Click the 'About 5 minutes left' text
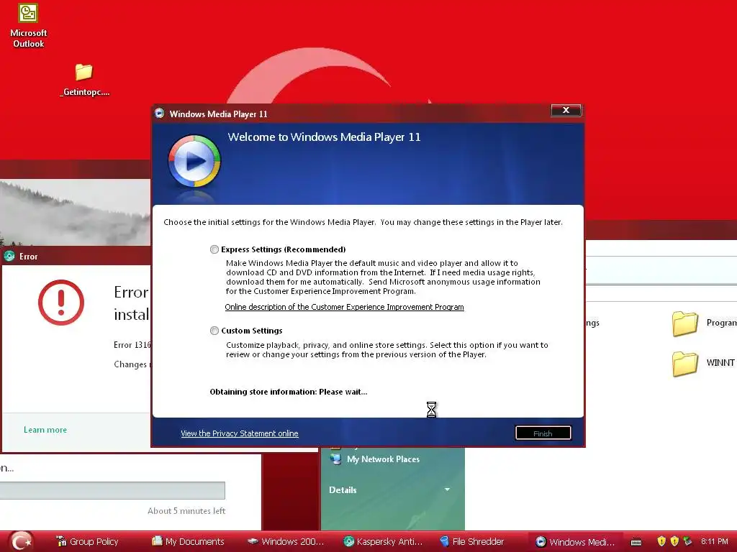Viewport: 737px width, 552px height. pyautogui.click(x=186, y=511)
